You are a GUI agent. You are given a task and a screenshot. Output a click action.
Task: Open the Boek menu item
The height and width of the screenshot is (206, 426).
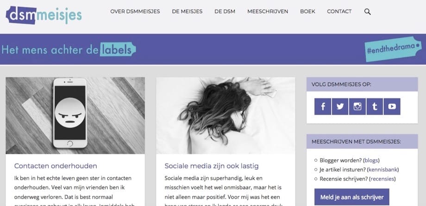[307, 12]
